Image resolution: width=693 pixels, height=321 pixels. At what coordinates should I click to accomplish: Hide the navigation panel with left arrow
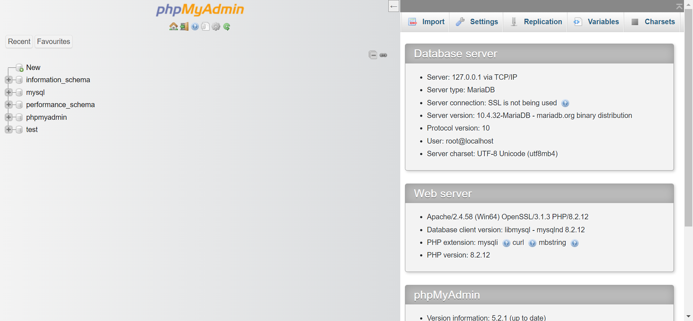pyautogui.click(x=394, y=6)
